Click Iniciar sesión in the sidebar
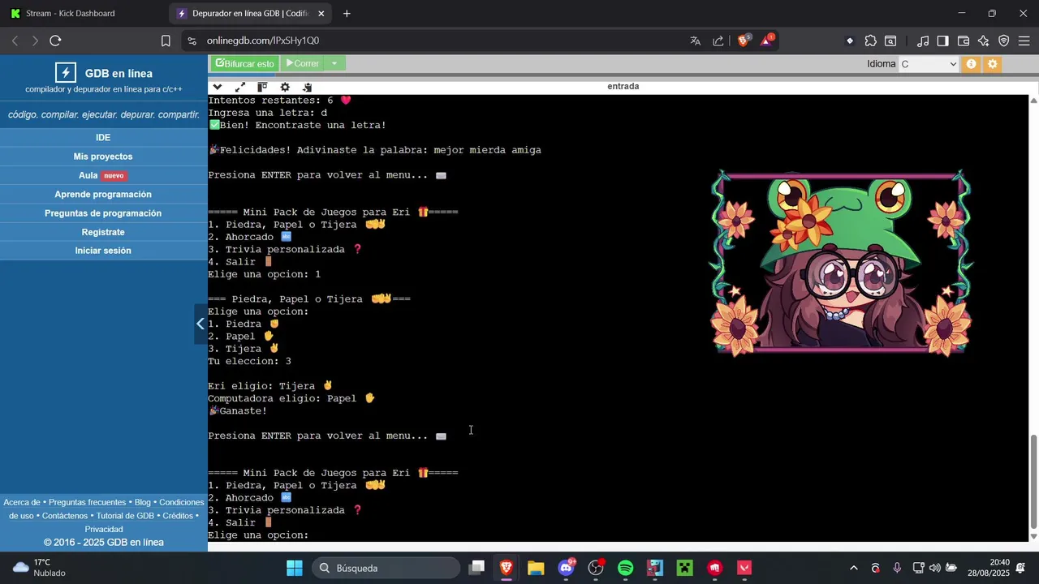 pos(103,251)
